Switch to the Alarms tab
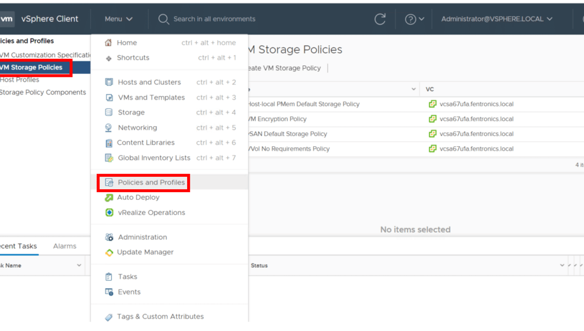584x331 pixels. (x=64, y=246)
